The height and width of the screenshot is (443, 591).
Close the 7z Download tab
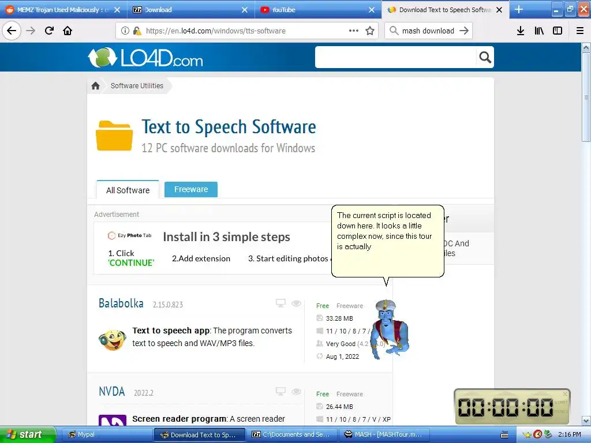coord(245,10)
